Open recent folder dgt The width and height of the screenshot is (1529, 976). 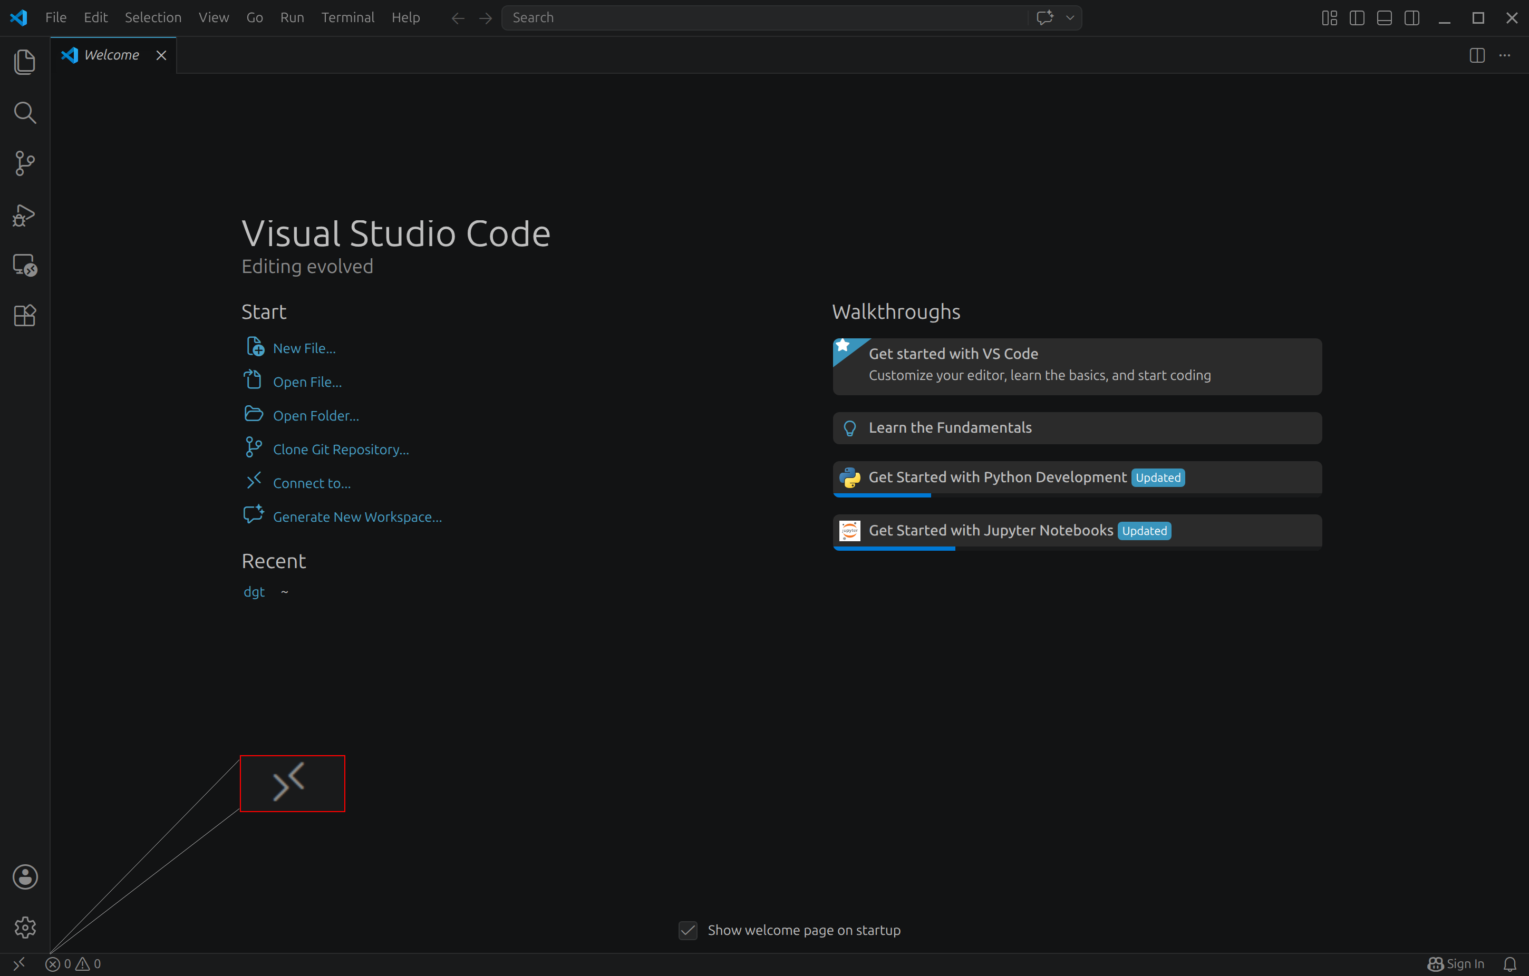click(x=254, y=591)
